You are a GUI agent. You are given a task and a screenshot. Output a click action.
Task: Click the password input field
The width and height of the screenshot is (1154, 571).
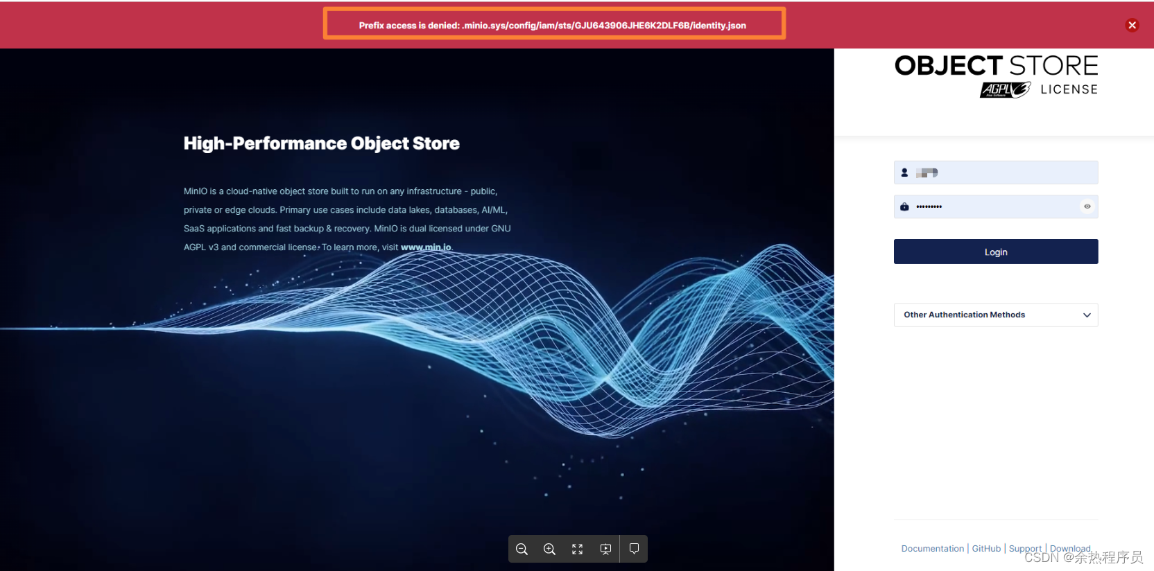tap(996, 207)
